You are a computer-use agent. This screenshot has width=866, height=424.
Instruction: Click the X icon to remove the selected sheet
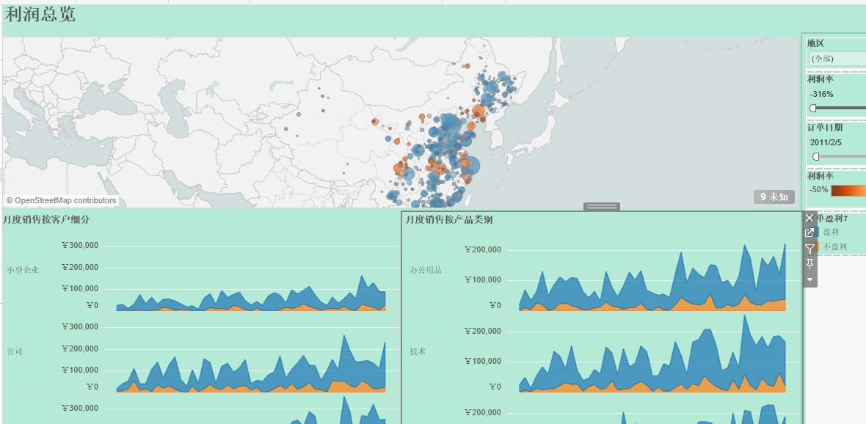point(810,218)
